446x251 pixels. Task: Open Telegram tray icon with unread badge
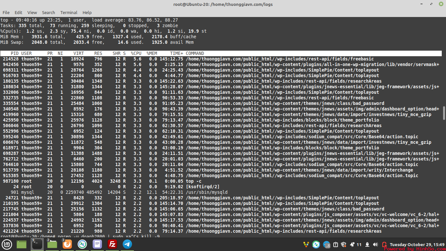(x=327, y=244)
